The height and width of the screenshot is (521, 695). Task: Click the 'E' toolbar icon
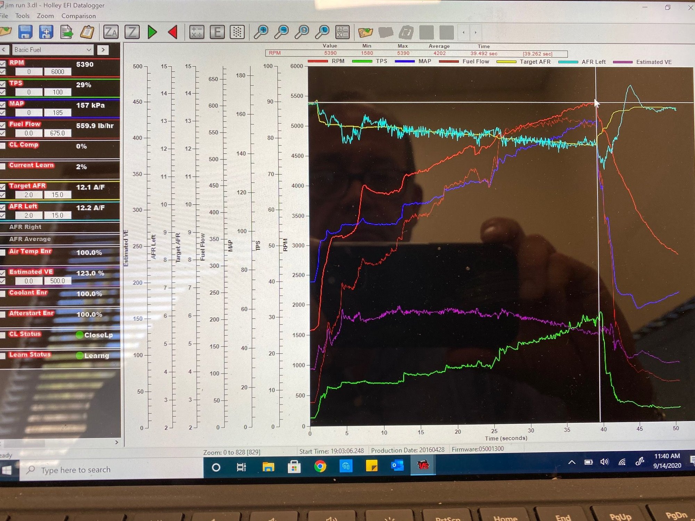[217, 32]
